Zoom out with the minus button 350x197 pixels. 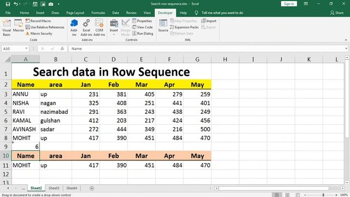pos(305,195)
